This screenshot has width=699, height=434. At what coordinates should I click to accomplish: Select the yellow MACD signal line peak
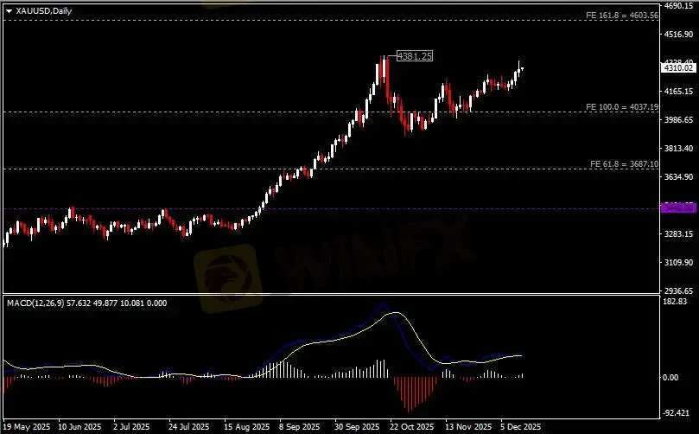click(x=395, y=313)
